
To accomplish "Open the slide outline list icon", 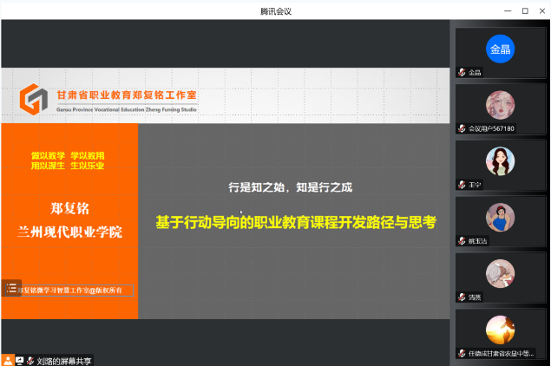I will [x=11, y=288].
